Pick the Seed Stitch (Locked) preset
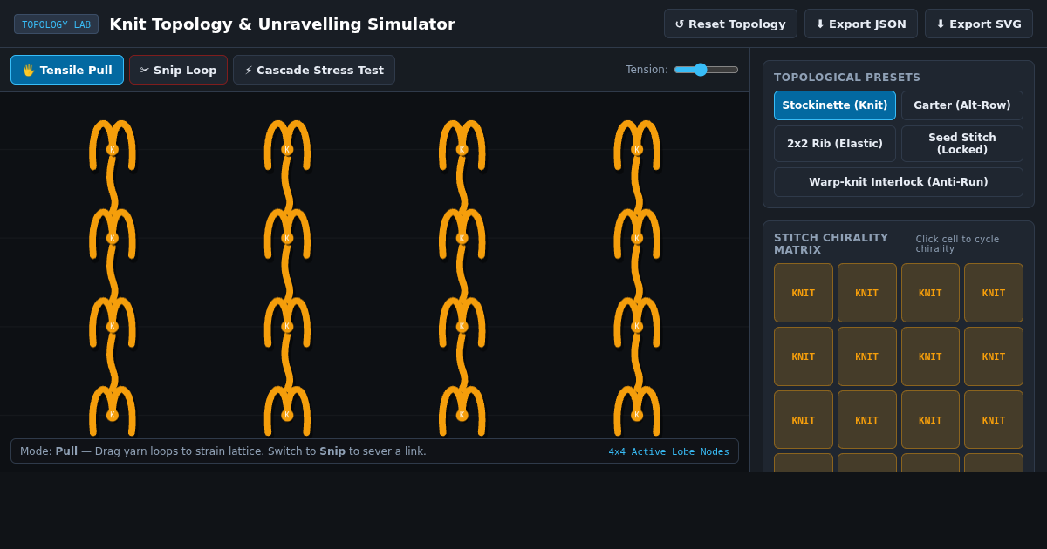This screenshot has width=1047, height=549. [x=961, y=144]
